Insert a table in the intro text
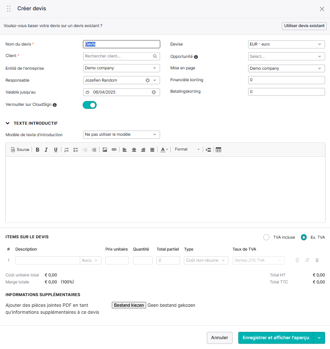The height and width of the screenshot is (349, 330). tap(219, 150)
